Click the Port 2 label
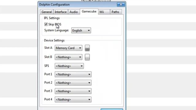 tap(48, 82)
